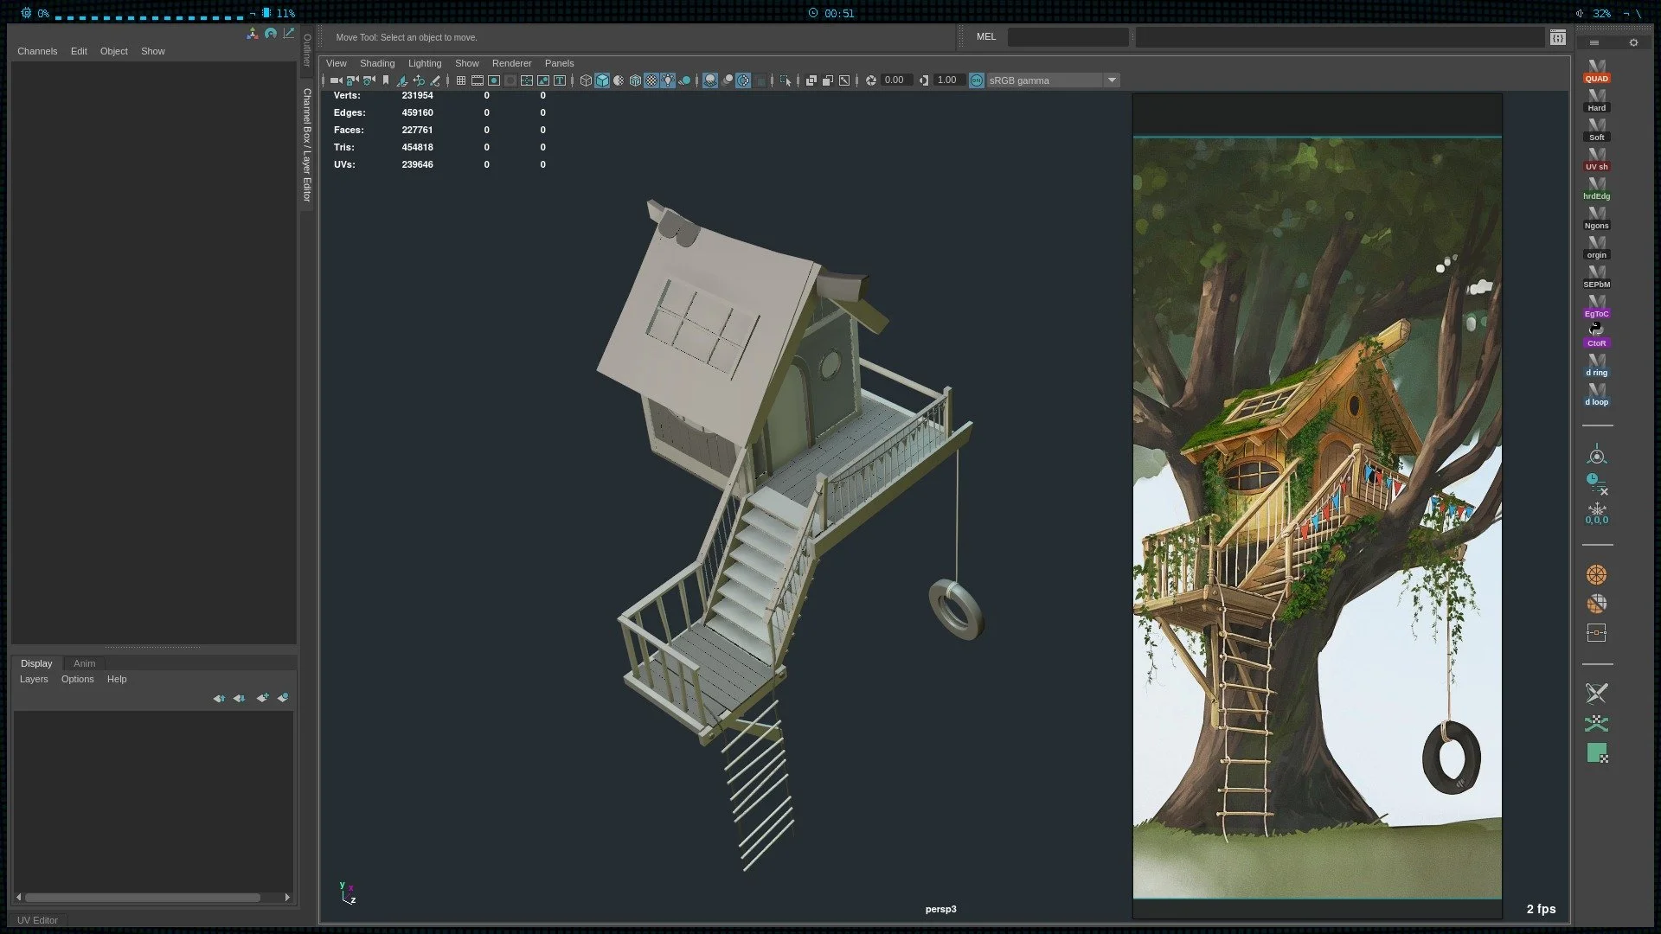Open the vertical Outliner side tab
Image resolution: width=1661 pixels, height=934 pixels.
[306, 50]
